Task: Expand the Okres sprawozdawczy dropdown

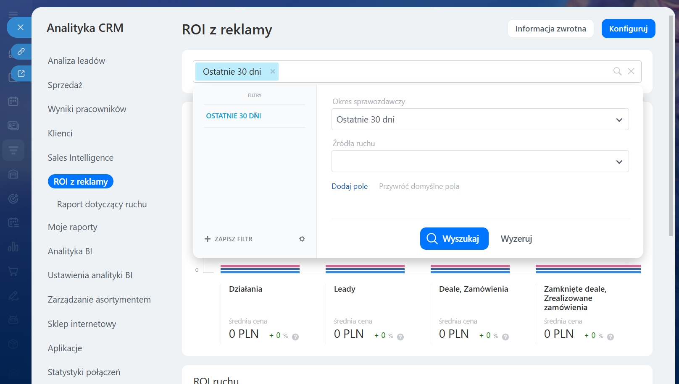Action: pyautogui.click(x=480, y=120)
